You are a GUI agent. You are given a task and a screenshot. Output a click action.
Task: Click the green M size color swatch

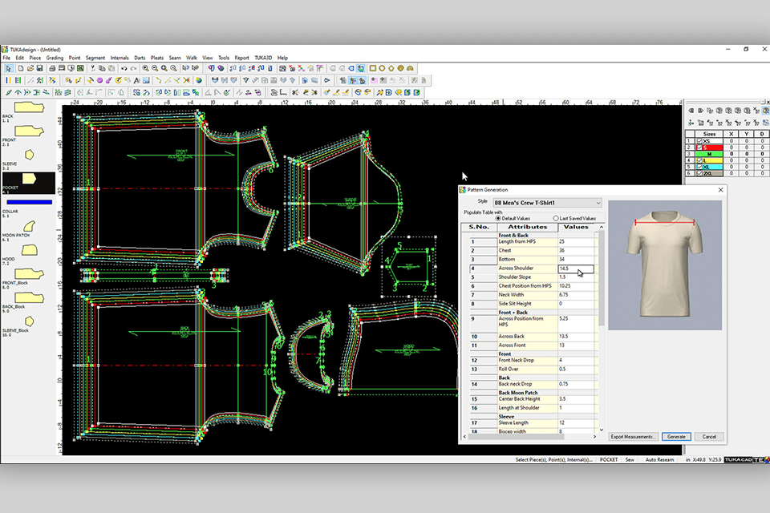710,154
